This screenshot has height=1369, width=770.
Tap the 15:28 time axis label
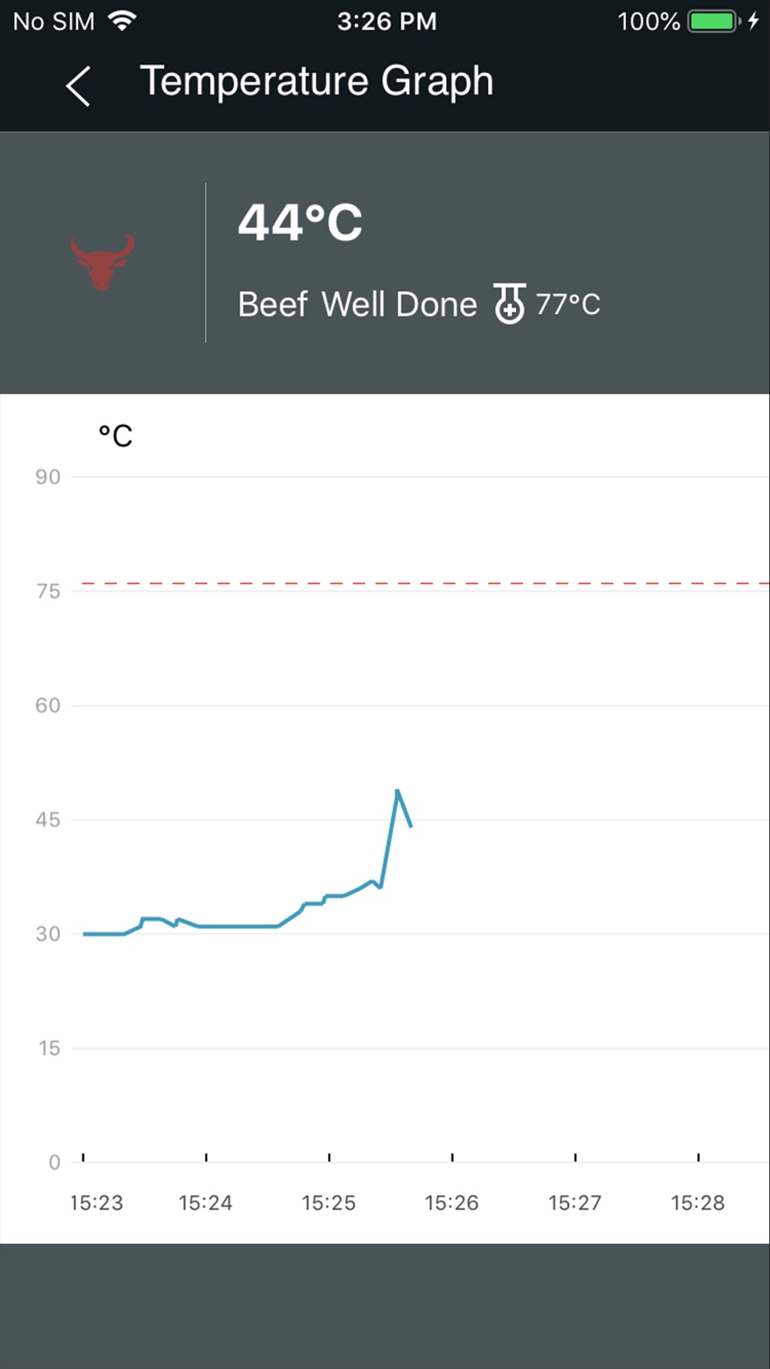tap(698, 1203)
